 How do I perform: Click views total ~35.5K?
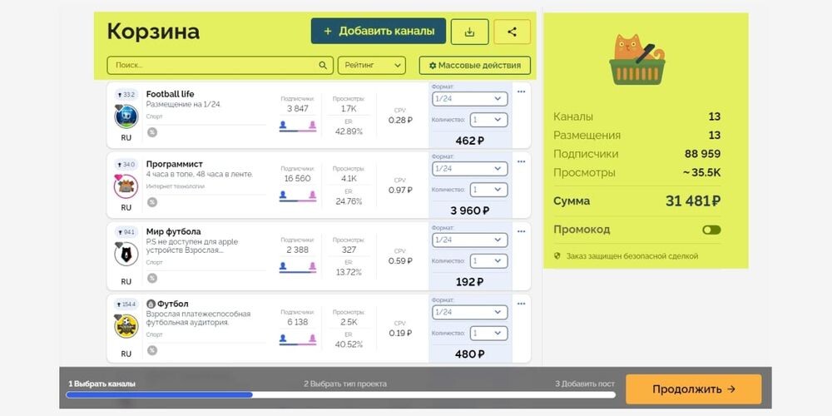coord(701,172)
